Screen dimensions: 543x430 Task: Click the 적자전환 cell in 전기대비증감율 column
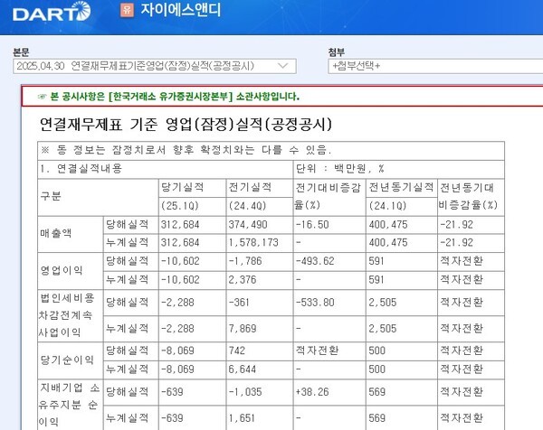pyautogui.click(x=329, y=351)
